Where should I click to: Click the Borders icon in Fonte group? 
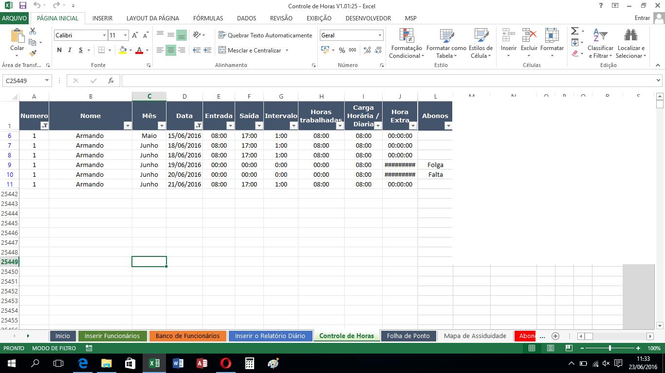[x=101, y=50]
